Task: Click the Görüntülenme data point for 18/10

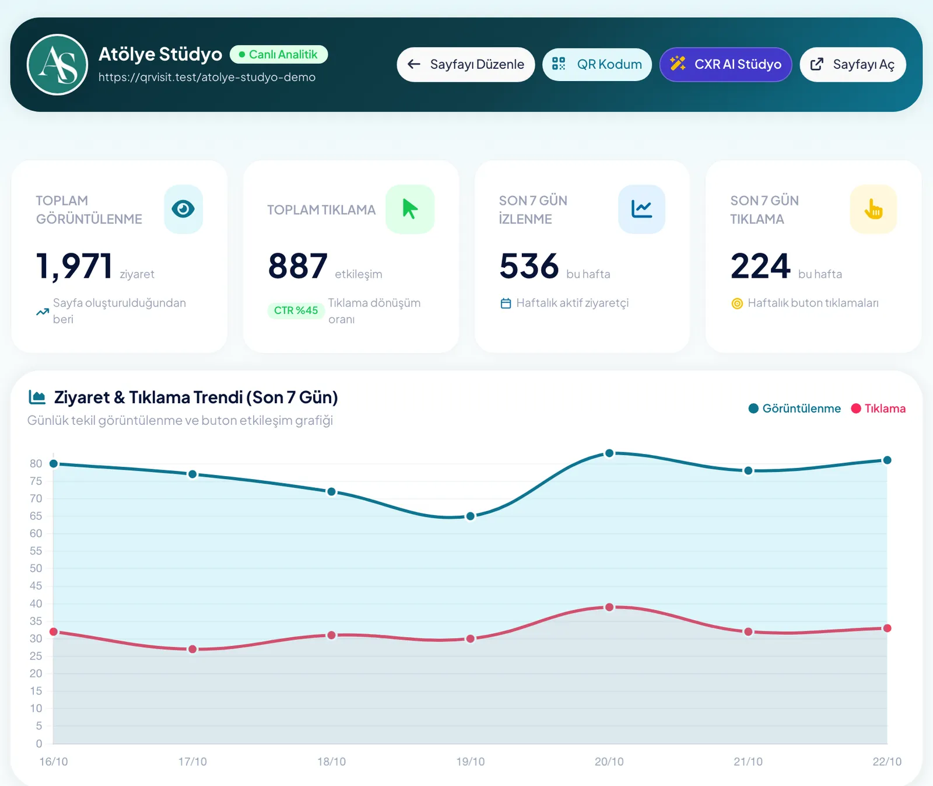Action: pos(331,492)
